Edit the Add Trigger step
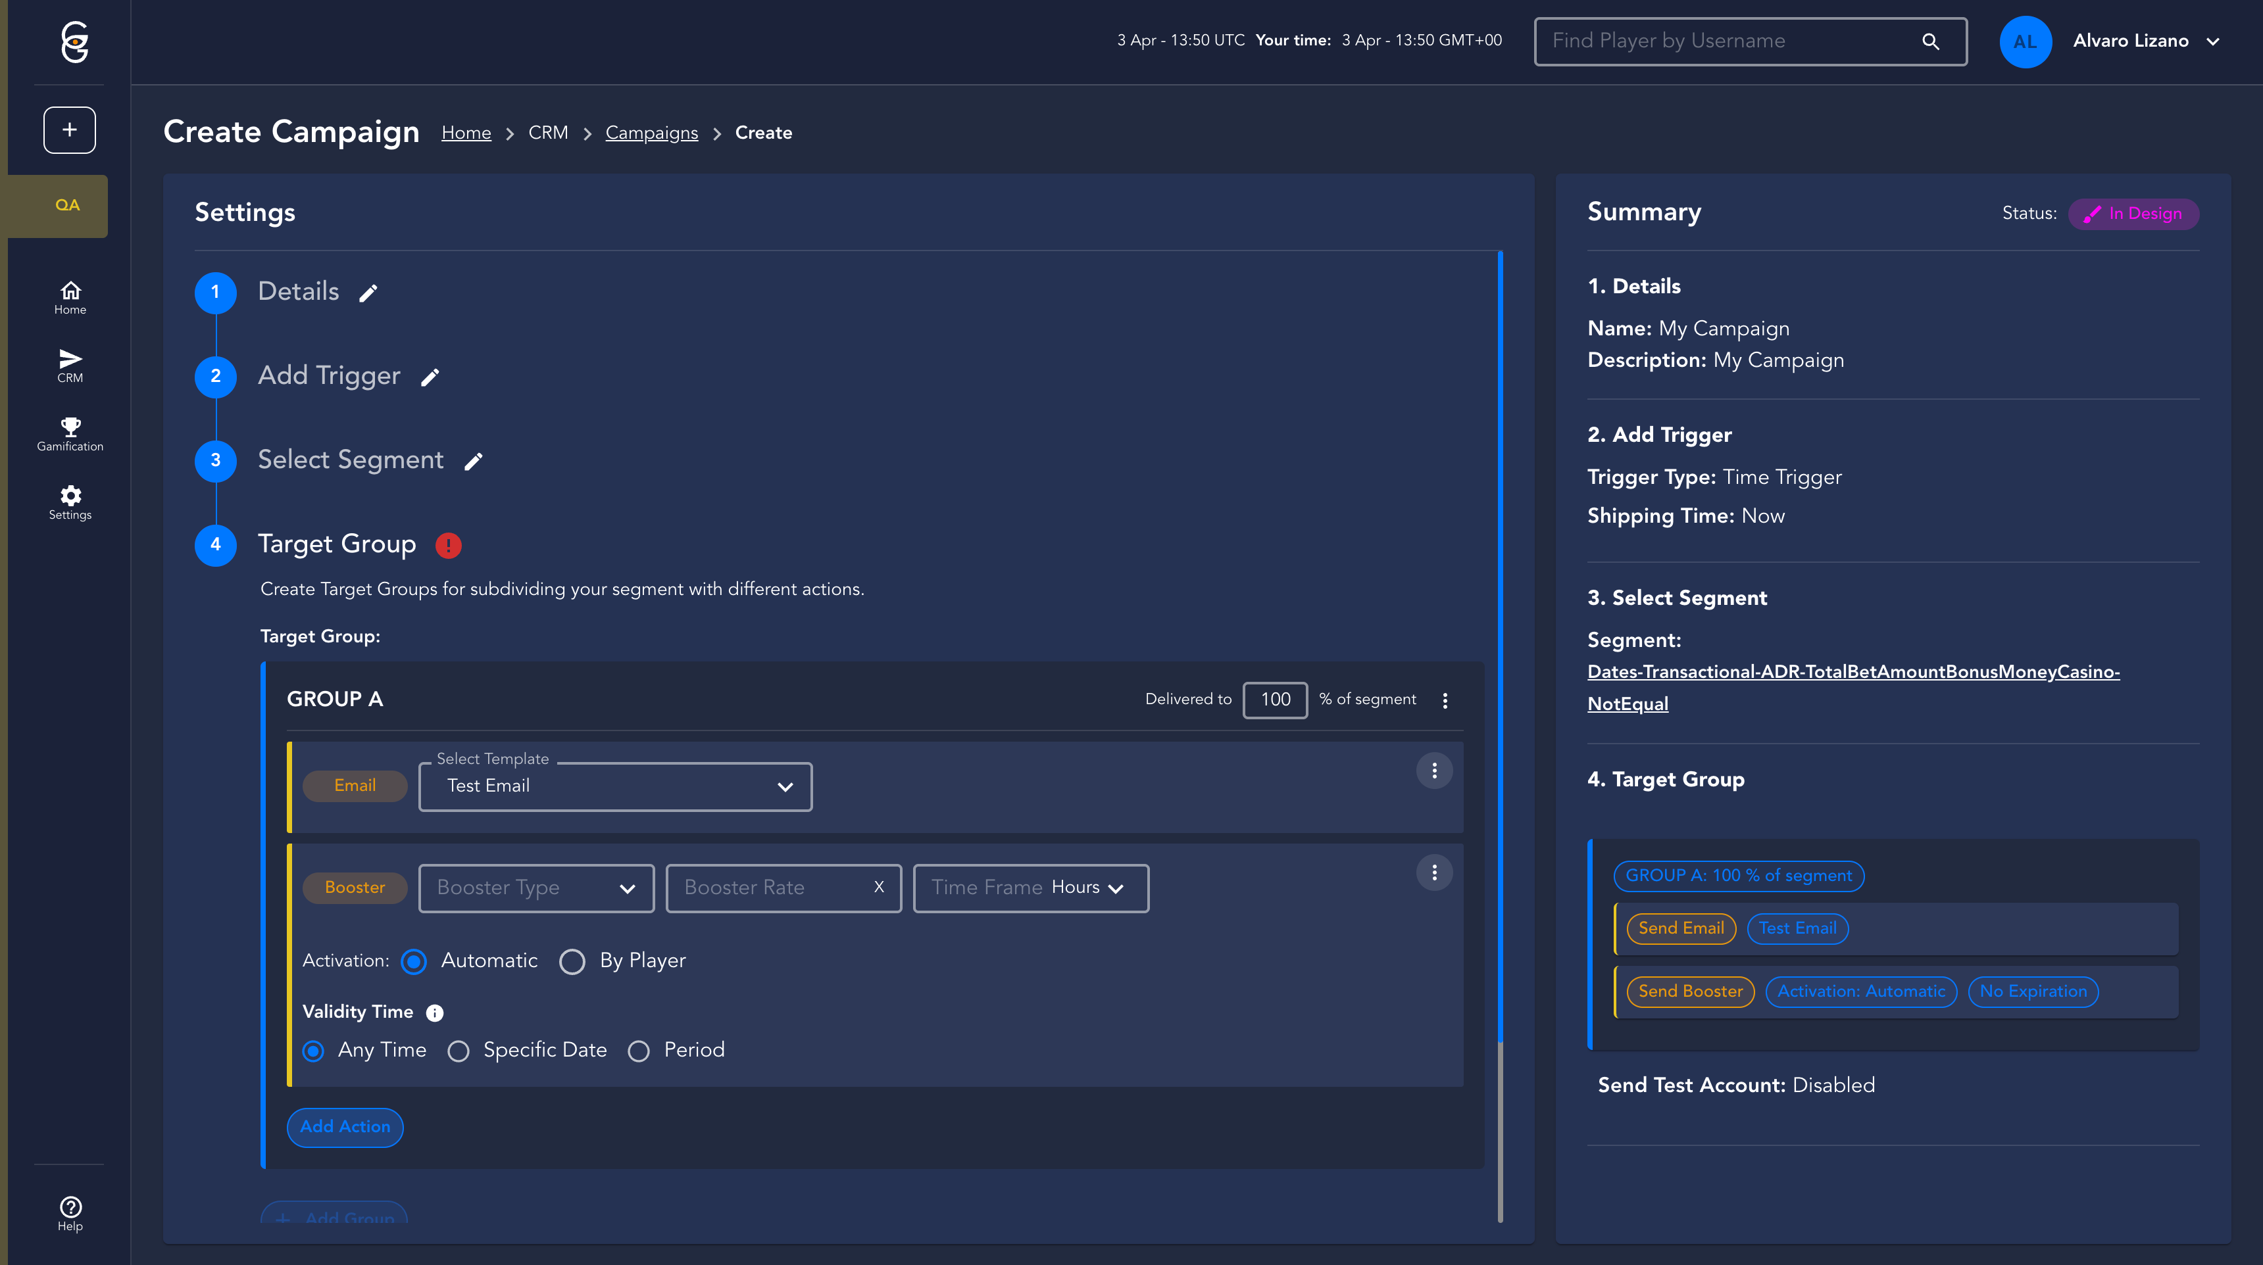 430,377
